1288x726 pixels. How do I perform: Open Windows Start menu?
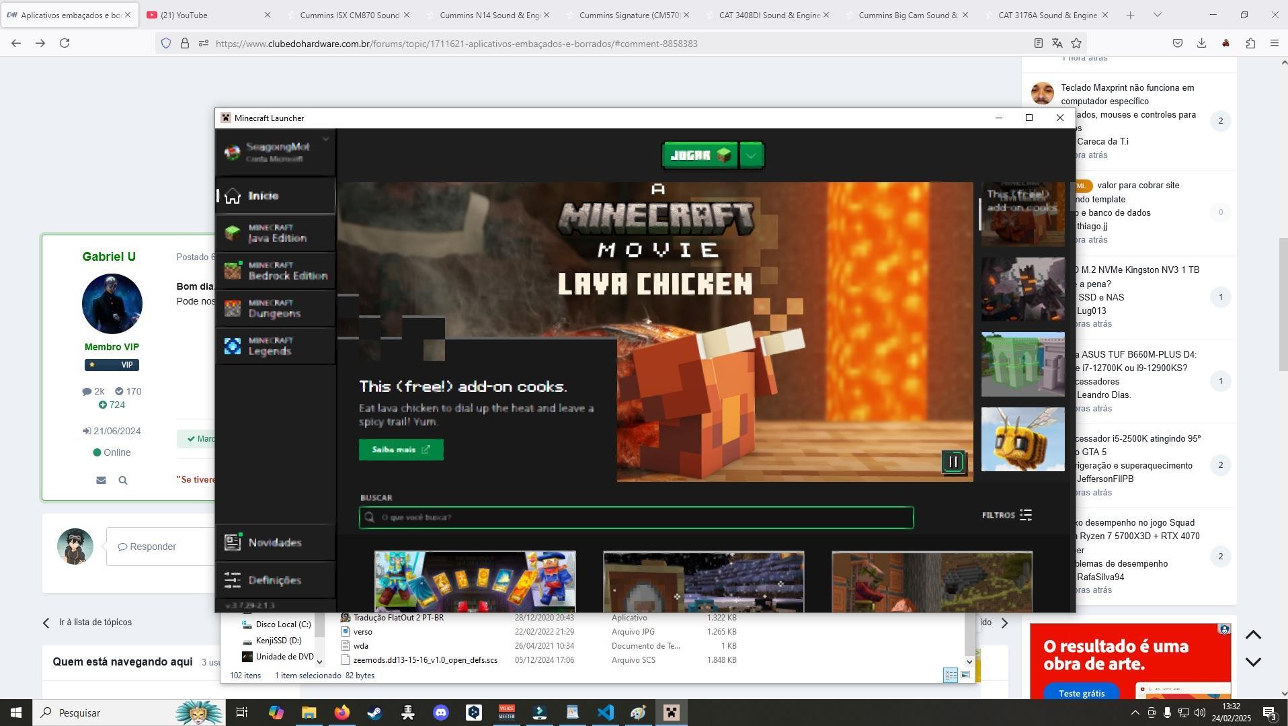click(16, 713)
